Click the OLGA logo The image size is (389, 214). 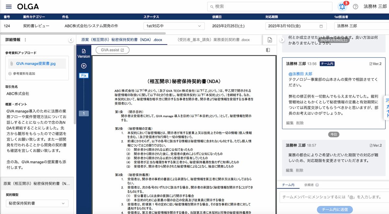coord(28,7)
